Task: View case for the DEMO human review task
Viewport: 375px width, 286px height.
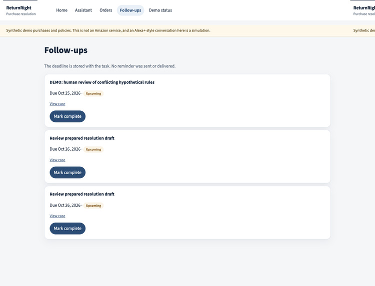Action: pos(57,104)
